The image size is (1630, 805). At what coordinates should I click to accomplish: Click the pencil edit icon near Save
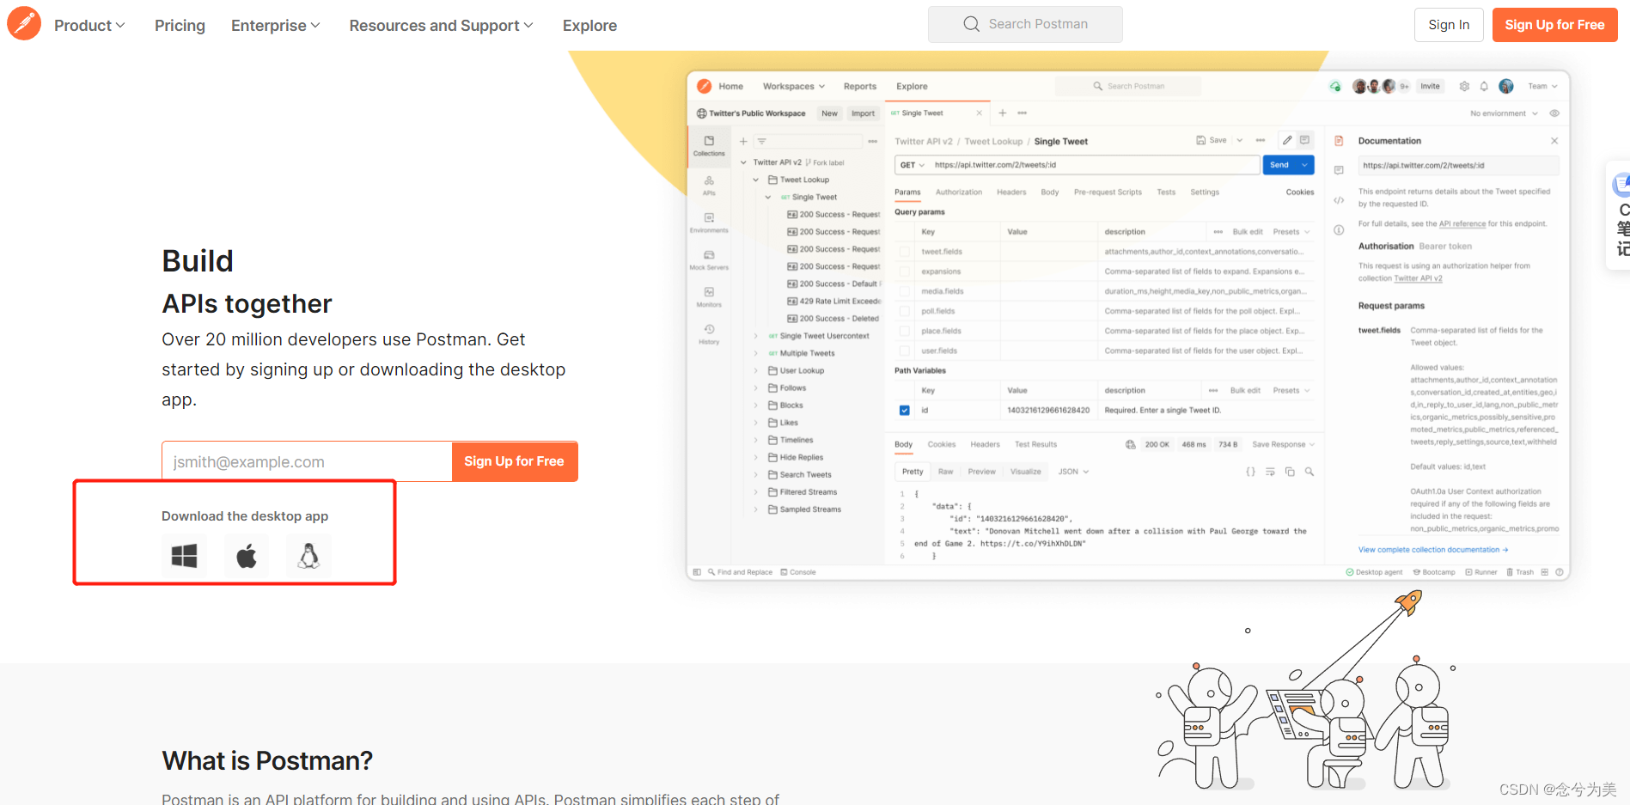pos(1287,140)
